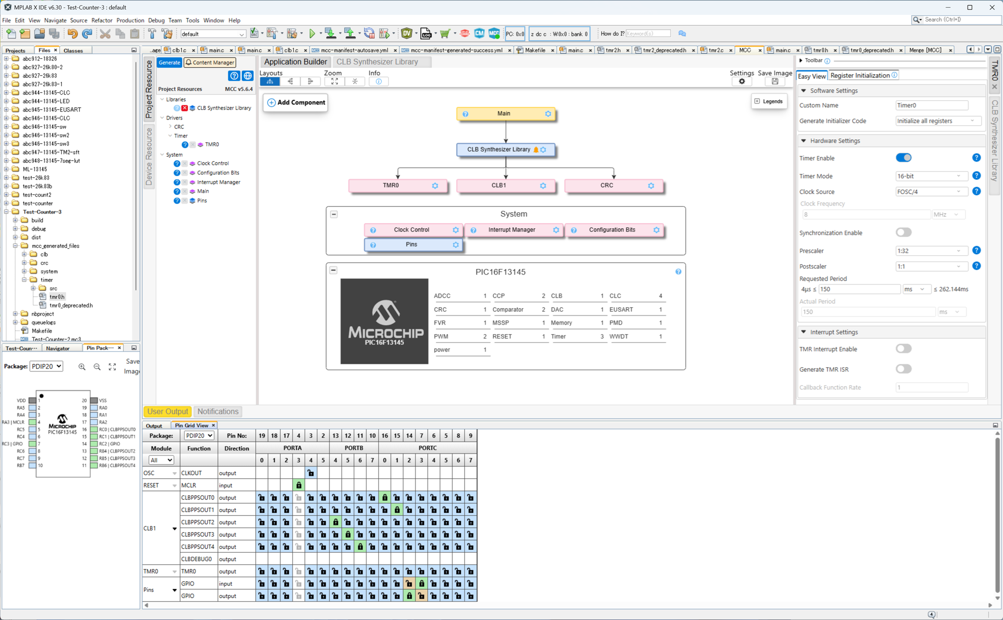Click the gear icon on the Main block
Screen dimensions: 1003x620
pyautogui.click(x=548, y=114)
